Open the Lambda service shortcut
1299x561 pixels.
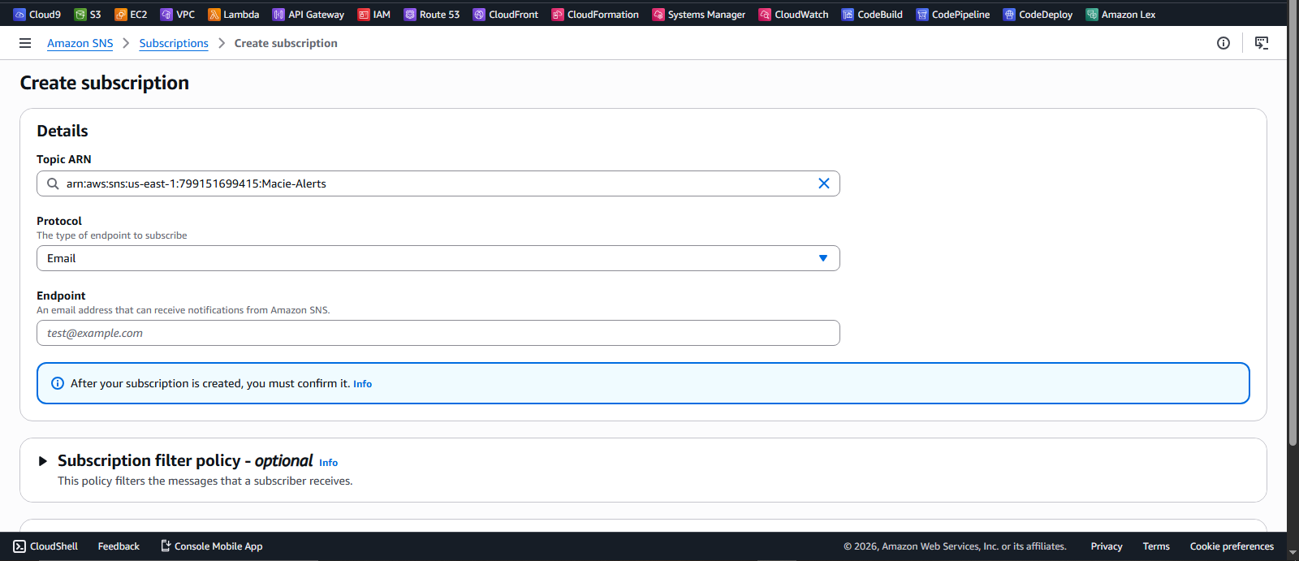tap(234, 15)
